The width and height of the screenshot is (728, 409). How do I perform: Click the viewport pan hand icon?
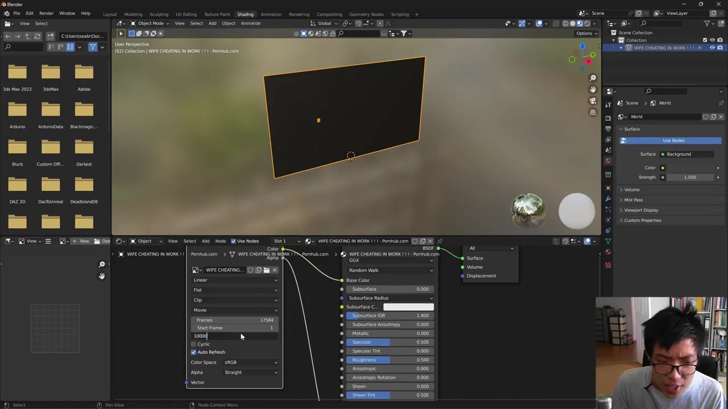(x=593, y=89)
